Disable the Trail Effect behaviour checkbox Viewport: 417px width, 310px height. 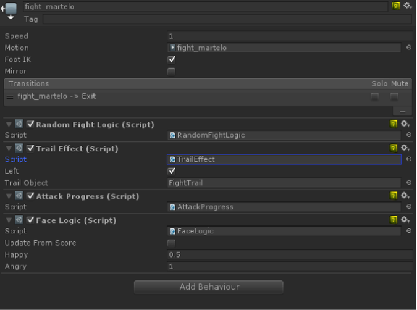coord(30,148)
